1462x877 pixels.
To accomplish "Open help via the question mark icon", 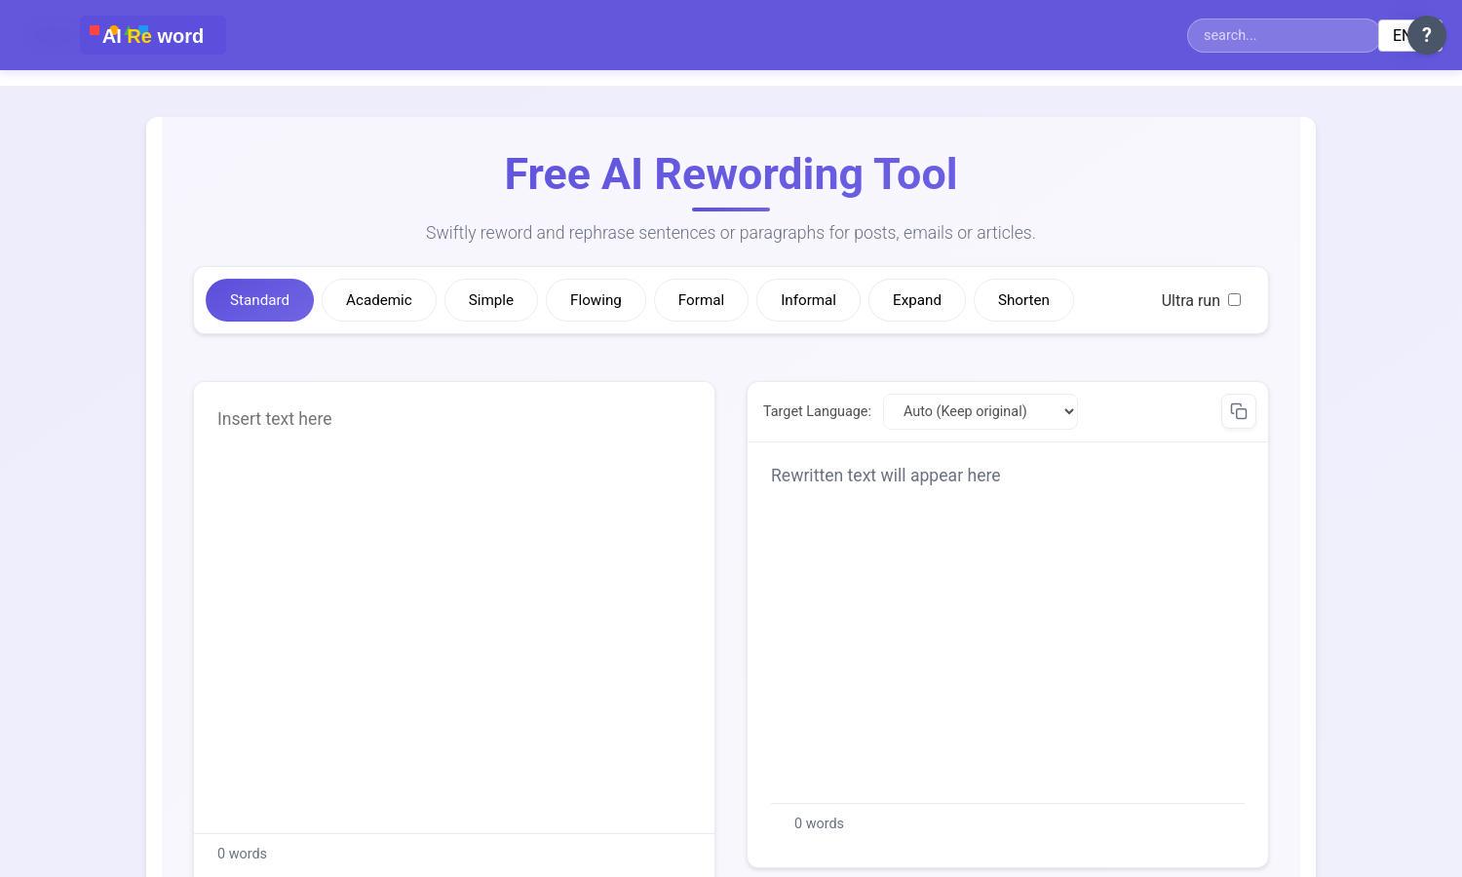I will [1426, 35].
